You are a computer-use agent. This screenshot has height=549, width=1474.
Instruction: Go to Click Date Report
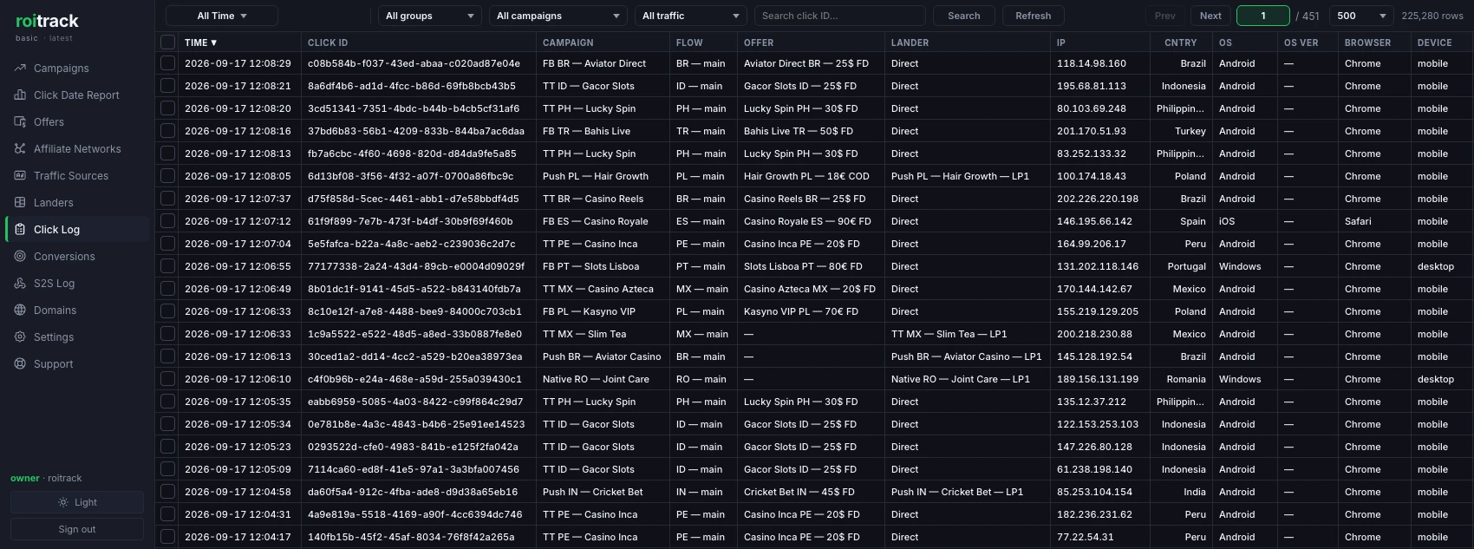point(76,95)
